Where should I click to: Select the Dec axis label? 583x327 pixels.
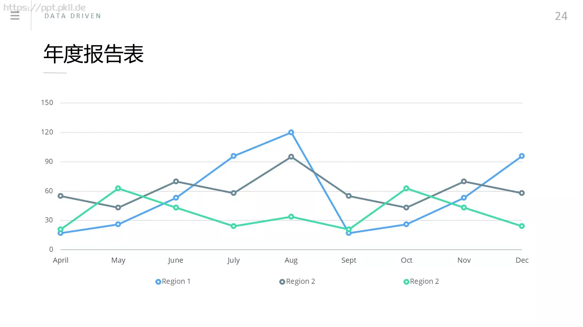[x=522, y=260]
